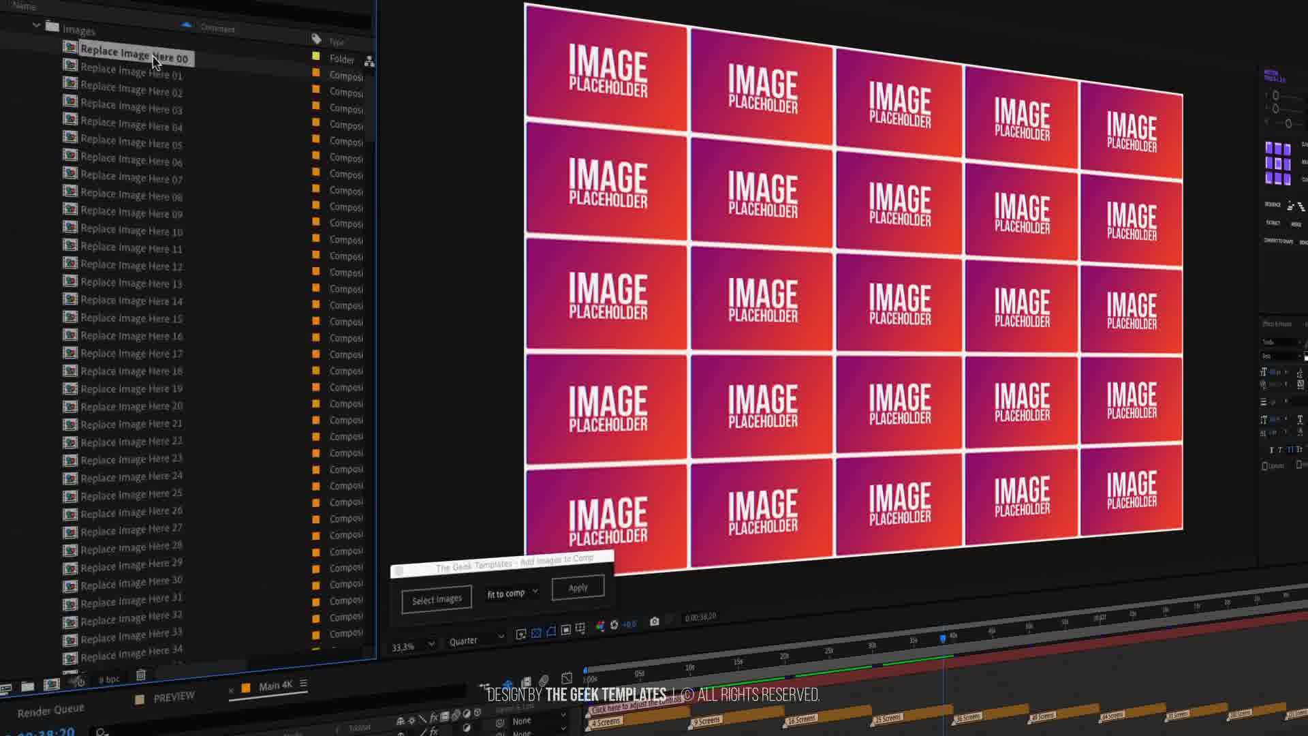Sort project list by Comment column
1308x736 pixels.
pyautogui.click(x=217, y=28)
